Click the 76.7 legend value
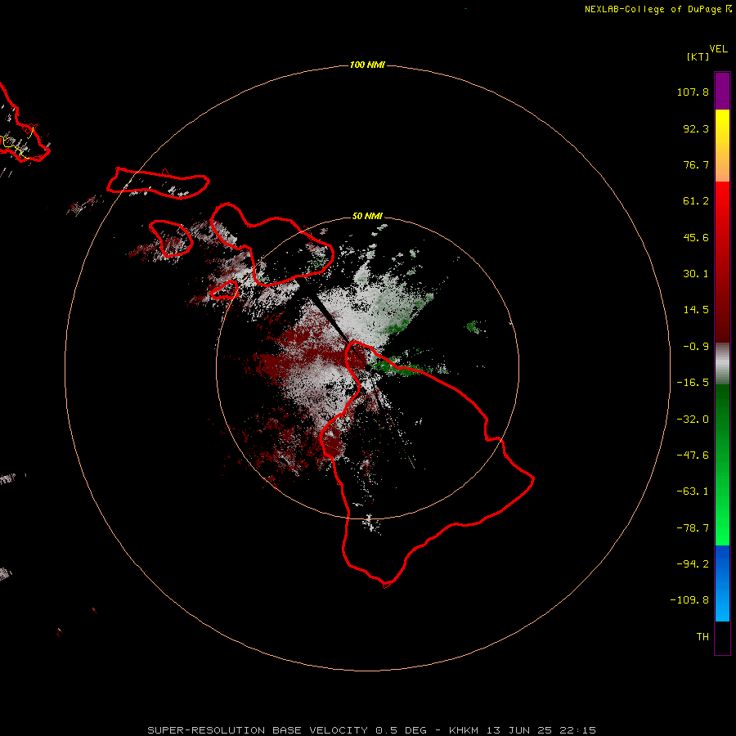The image size is (736, 736). click(x=696, y=164)
